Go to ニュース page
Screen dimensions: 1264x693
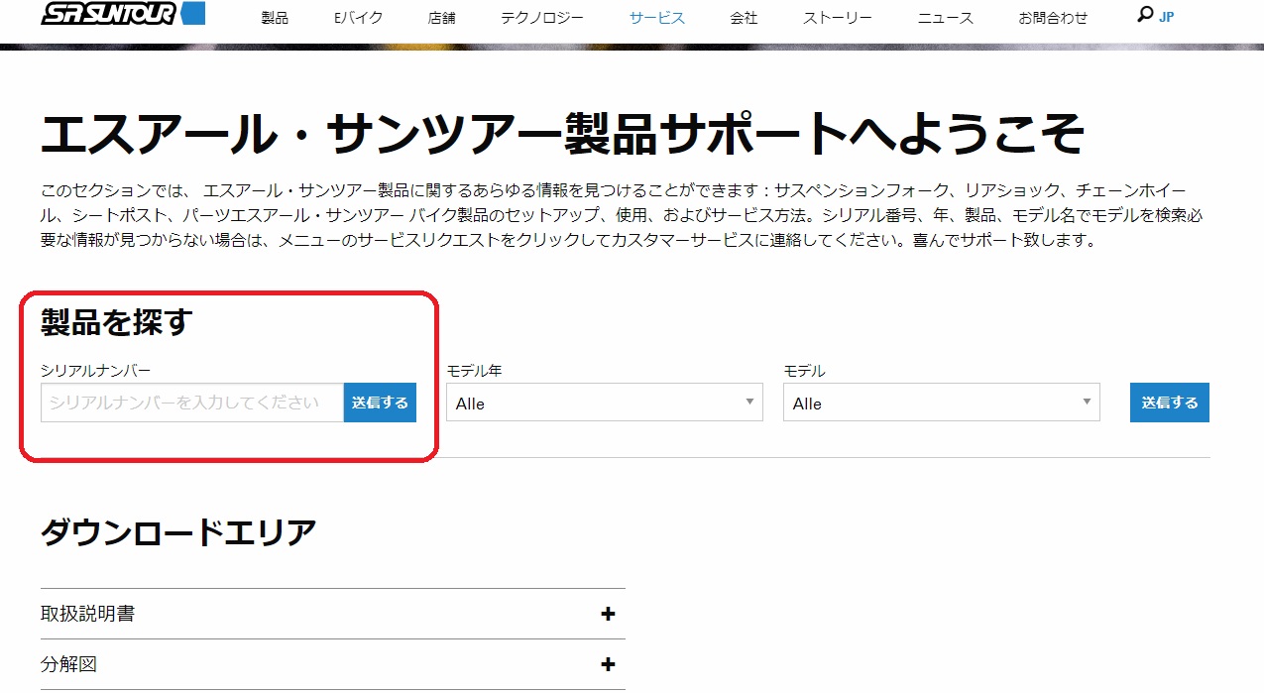(946, 18)
